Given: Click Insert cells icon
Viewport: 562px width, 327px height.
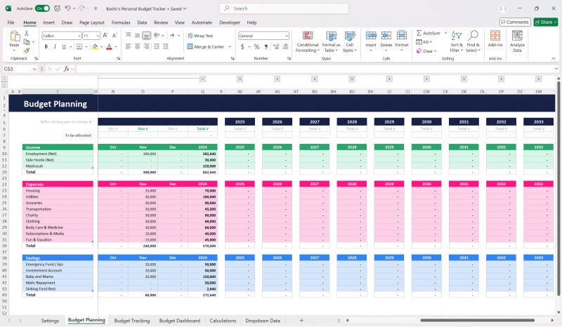Looking at the screenshot, I should 371,36.
